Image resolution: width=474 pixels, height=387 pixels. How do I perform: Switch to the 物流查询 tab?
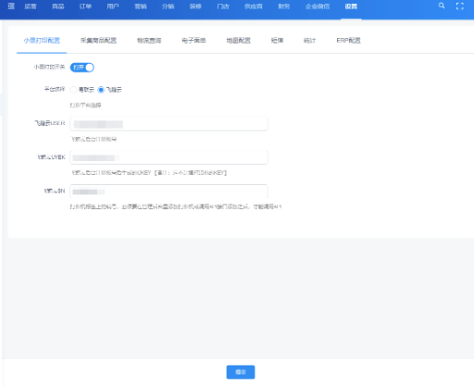click(149, 41)
